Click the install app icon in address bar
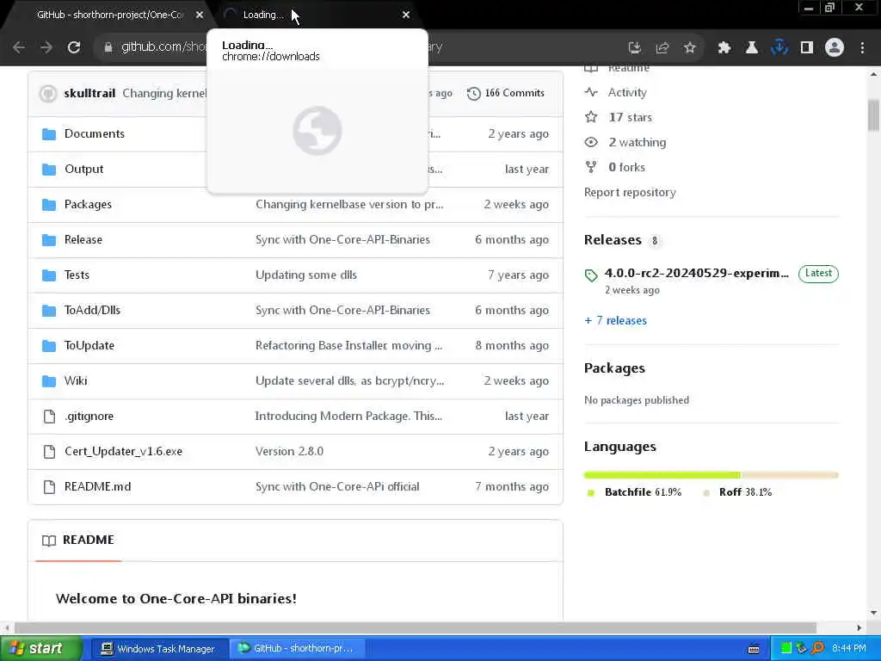The width and height of the screenshot is (881, 661). (634, 48)
